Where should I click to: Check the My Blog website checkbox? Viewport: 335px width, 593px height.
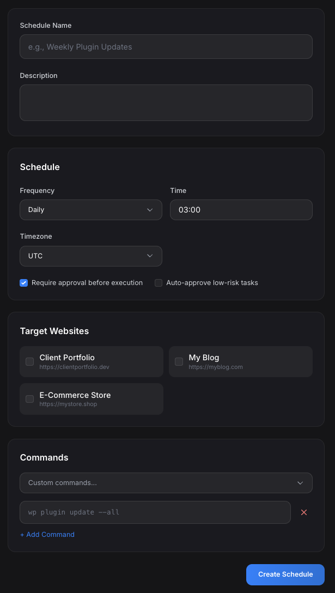[x=179, y=361]
